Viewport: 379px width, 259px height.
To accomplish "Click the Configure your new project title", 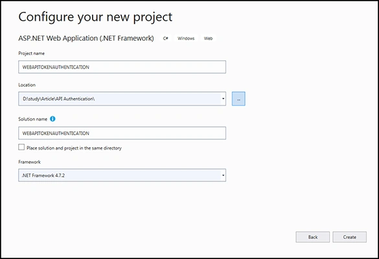I will coord(95,17).
